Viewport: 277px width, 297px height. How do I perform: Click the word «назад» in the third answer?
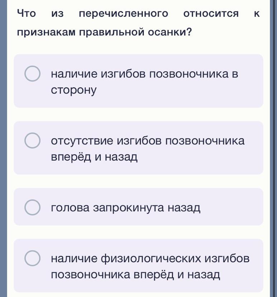[184, 207]
